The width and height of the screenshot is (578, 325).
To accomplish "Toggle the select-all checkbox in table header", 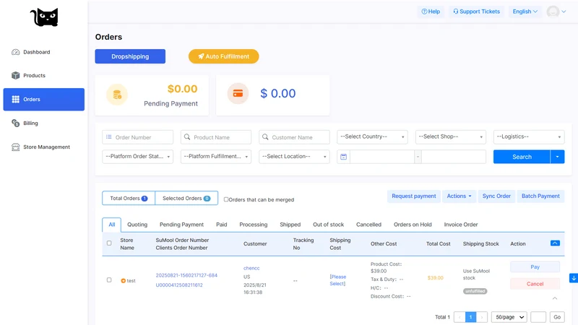I will pyautogui.click(x=109, y=243).
